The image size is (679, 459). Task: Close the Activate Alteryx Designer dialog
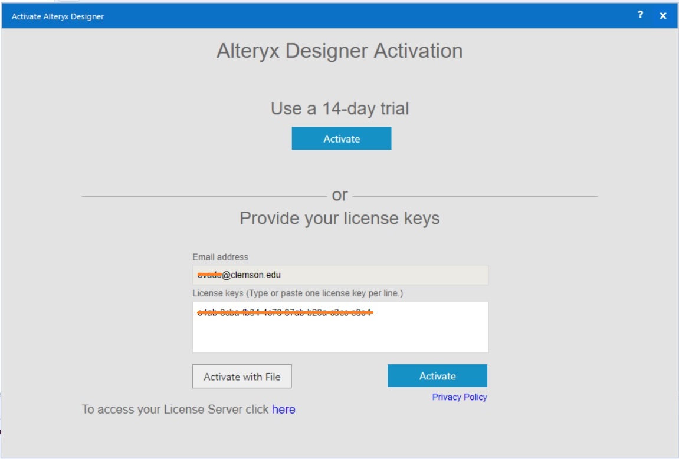pyautogui.click(x=662, y=15)
